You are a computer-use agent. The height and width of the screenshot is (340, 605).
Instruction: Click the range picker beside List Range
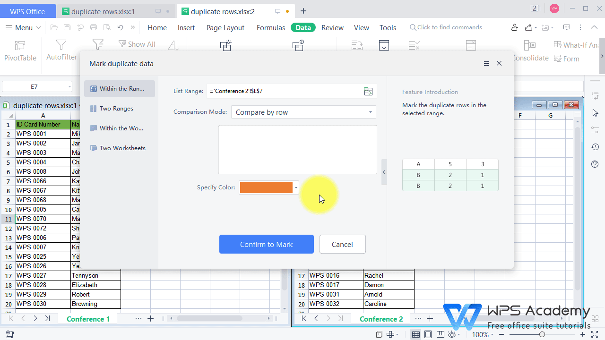pyautogui.click(x=368, y=91)
